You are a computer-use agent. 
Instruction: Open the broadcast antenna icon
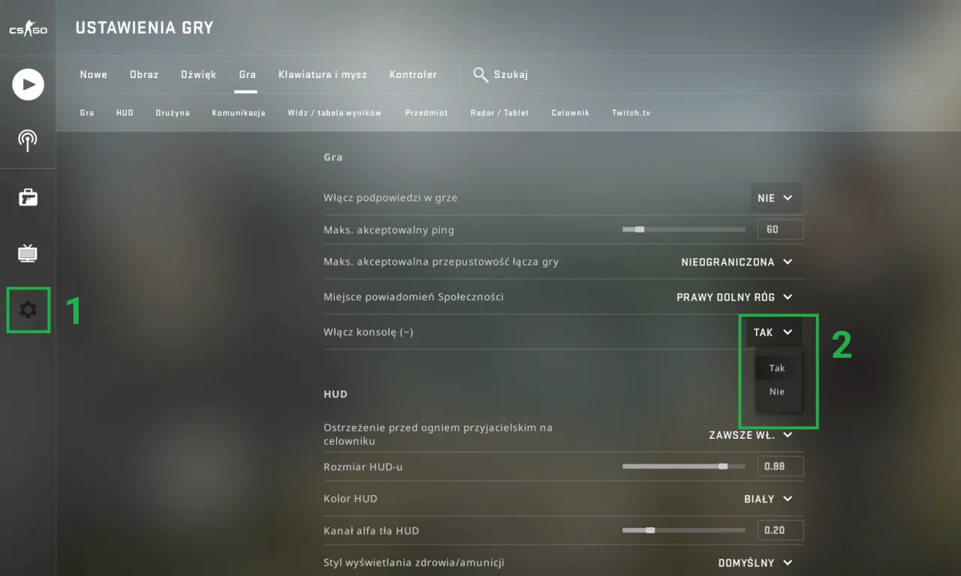pyautogui.click(x=28, y=141)
